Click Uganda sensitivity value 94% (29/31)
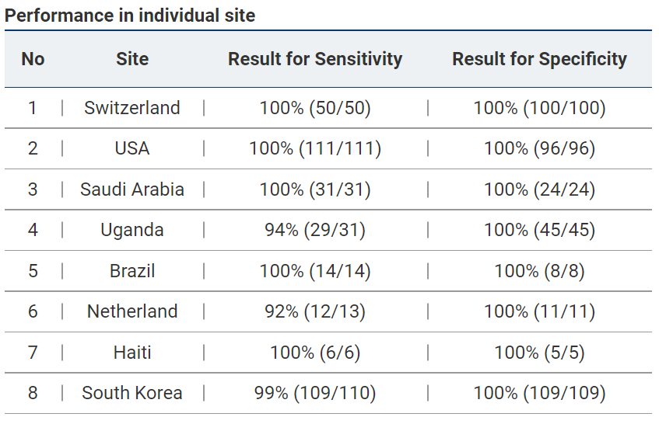Screen dimensions: 659x424 (x=315, y=230)
